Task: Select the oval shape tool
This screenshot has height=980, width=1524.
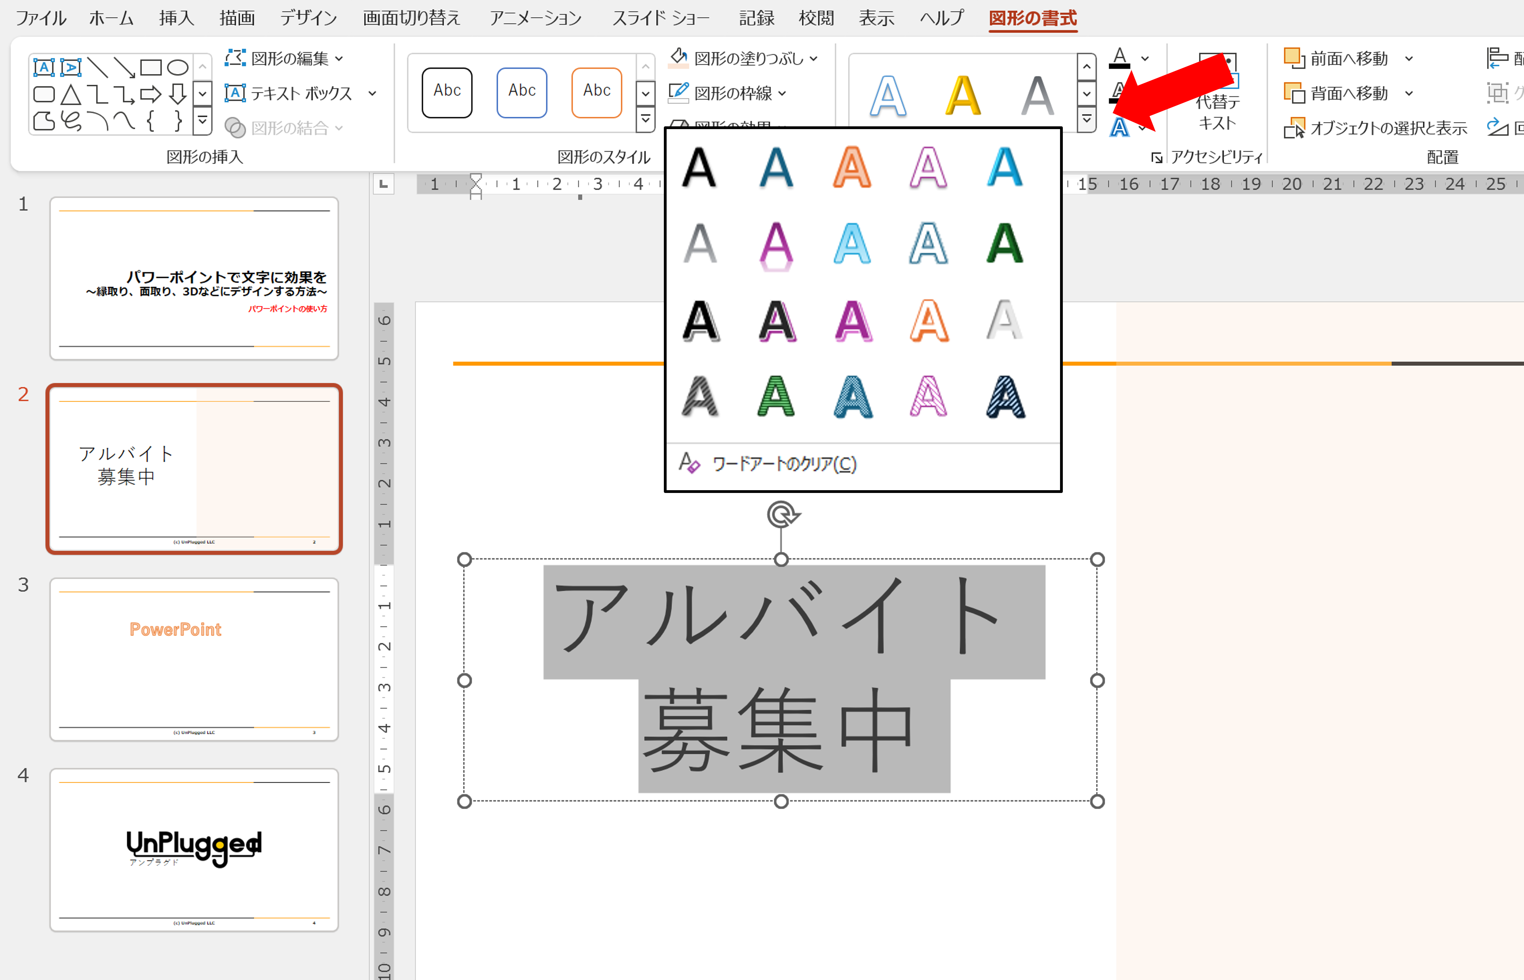Action: pyautogui.click(x=177, y=67)
